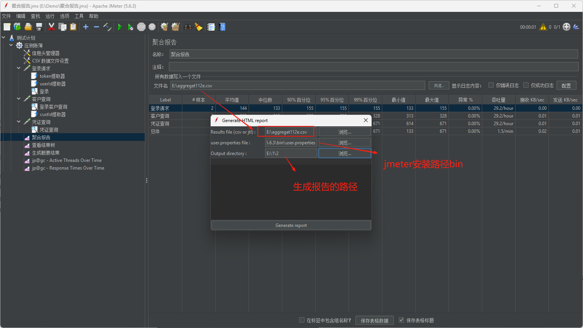Click the Stop test icon
This screenshot has width=583, height=328.
point(141,27)
